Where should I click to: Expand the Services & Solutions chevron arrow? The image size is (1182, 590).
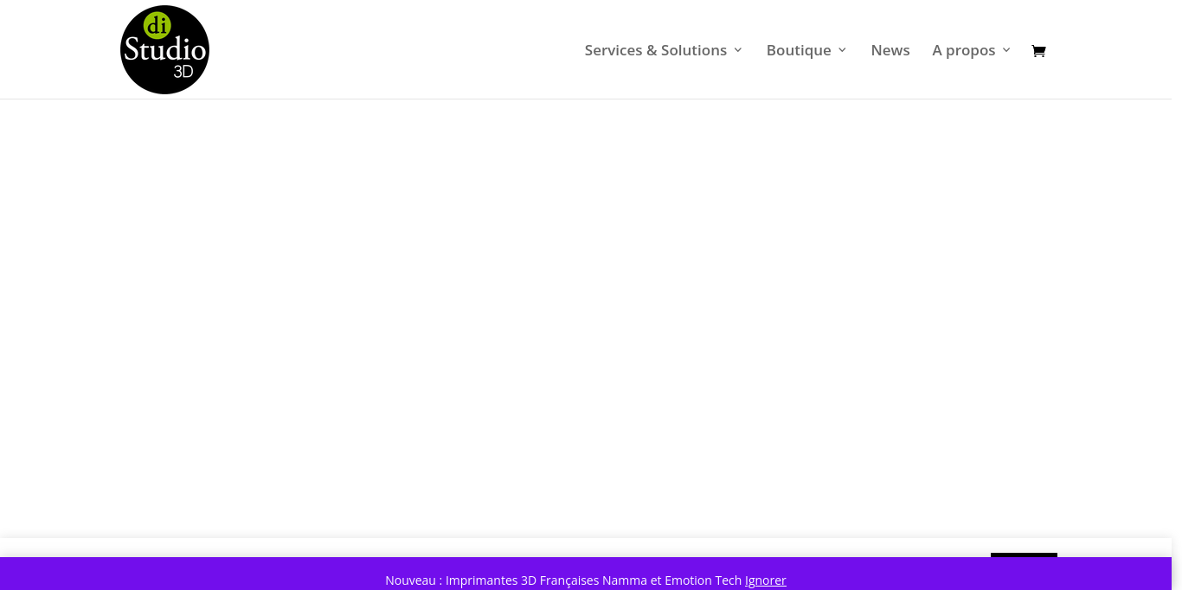click(738, 50)
